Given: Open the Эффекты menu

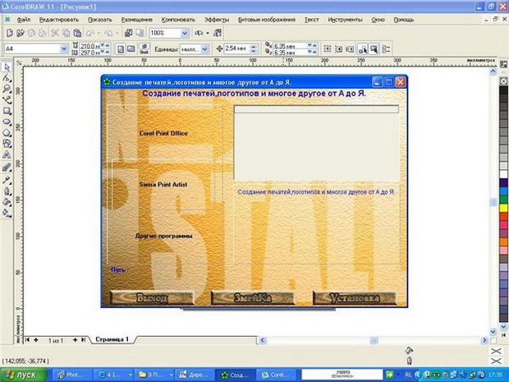Looking at the screenshot, I should click(217, 17).
